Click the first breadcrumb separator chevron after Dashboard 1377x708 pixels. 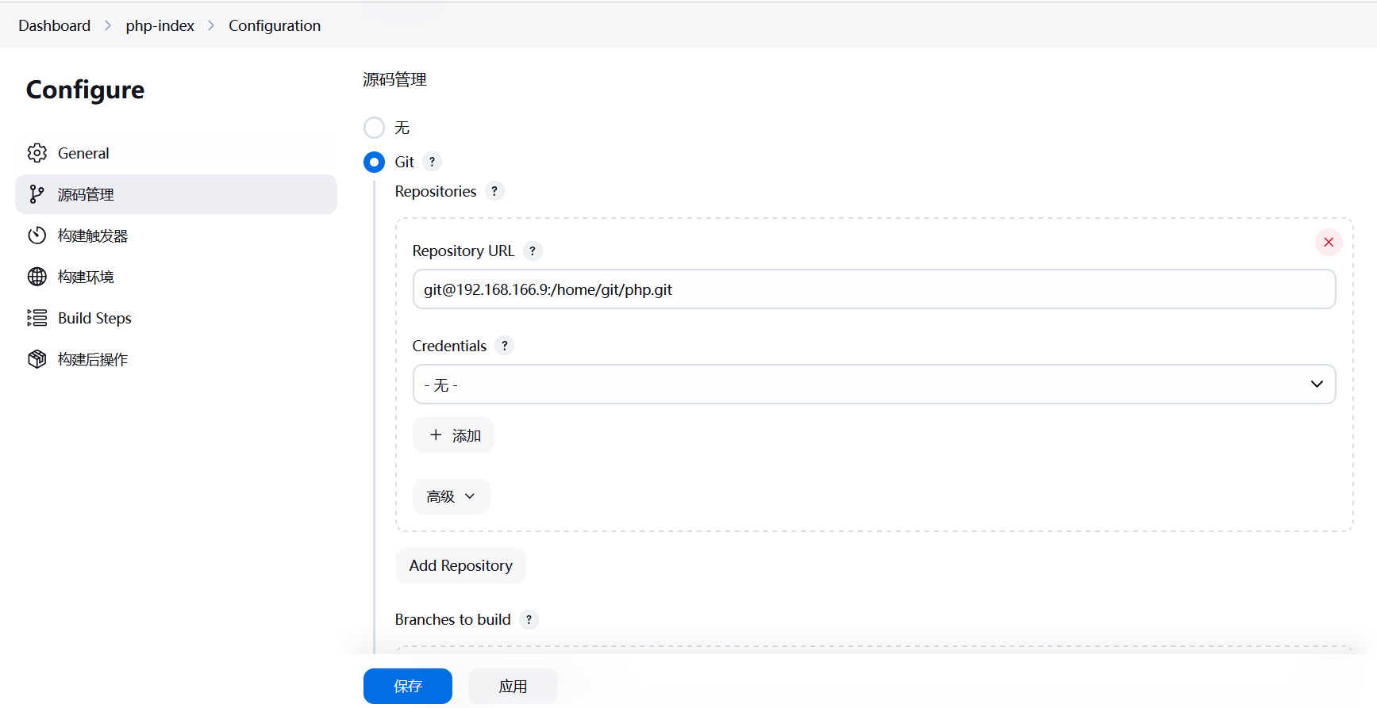(108, 25)
